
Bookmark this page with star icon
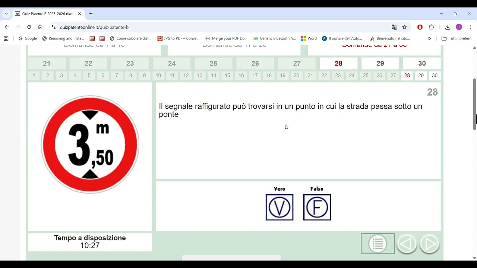(x=404, y=27)
